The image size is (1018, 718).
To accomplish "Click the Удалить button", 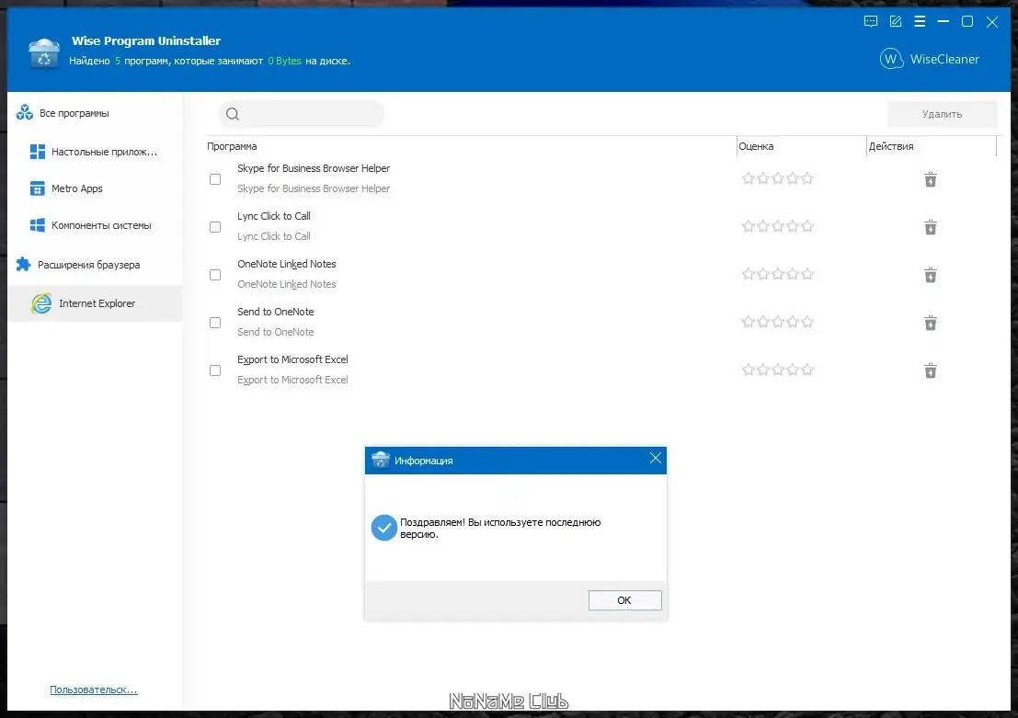I will click(942, 114).
